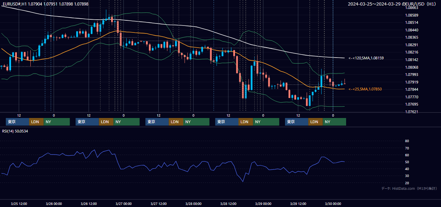
Task: Click the RSI axis value 20
Action: [407, 183]
